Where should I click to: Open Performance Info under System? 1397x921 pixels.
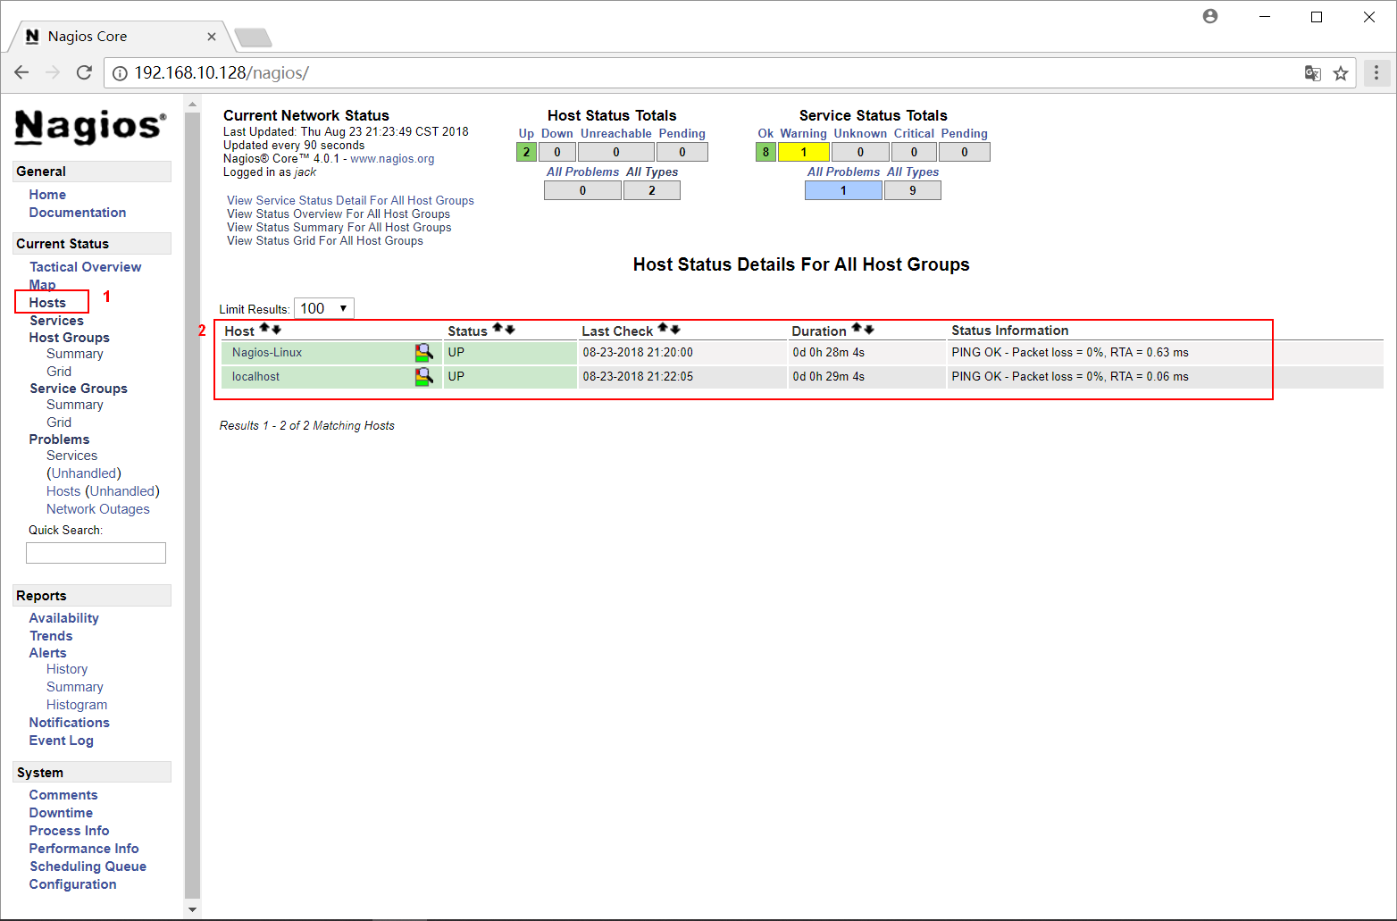click(x=84, y=849)
